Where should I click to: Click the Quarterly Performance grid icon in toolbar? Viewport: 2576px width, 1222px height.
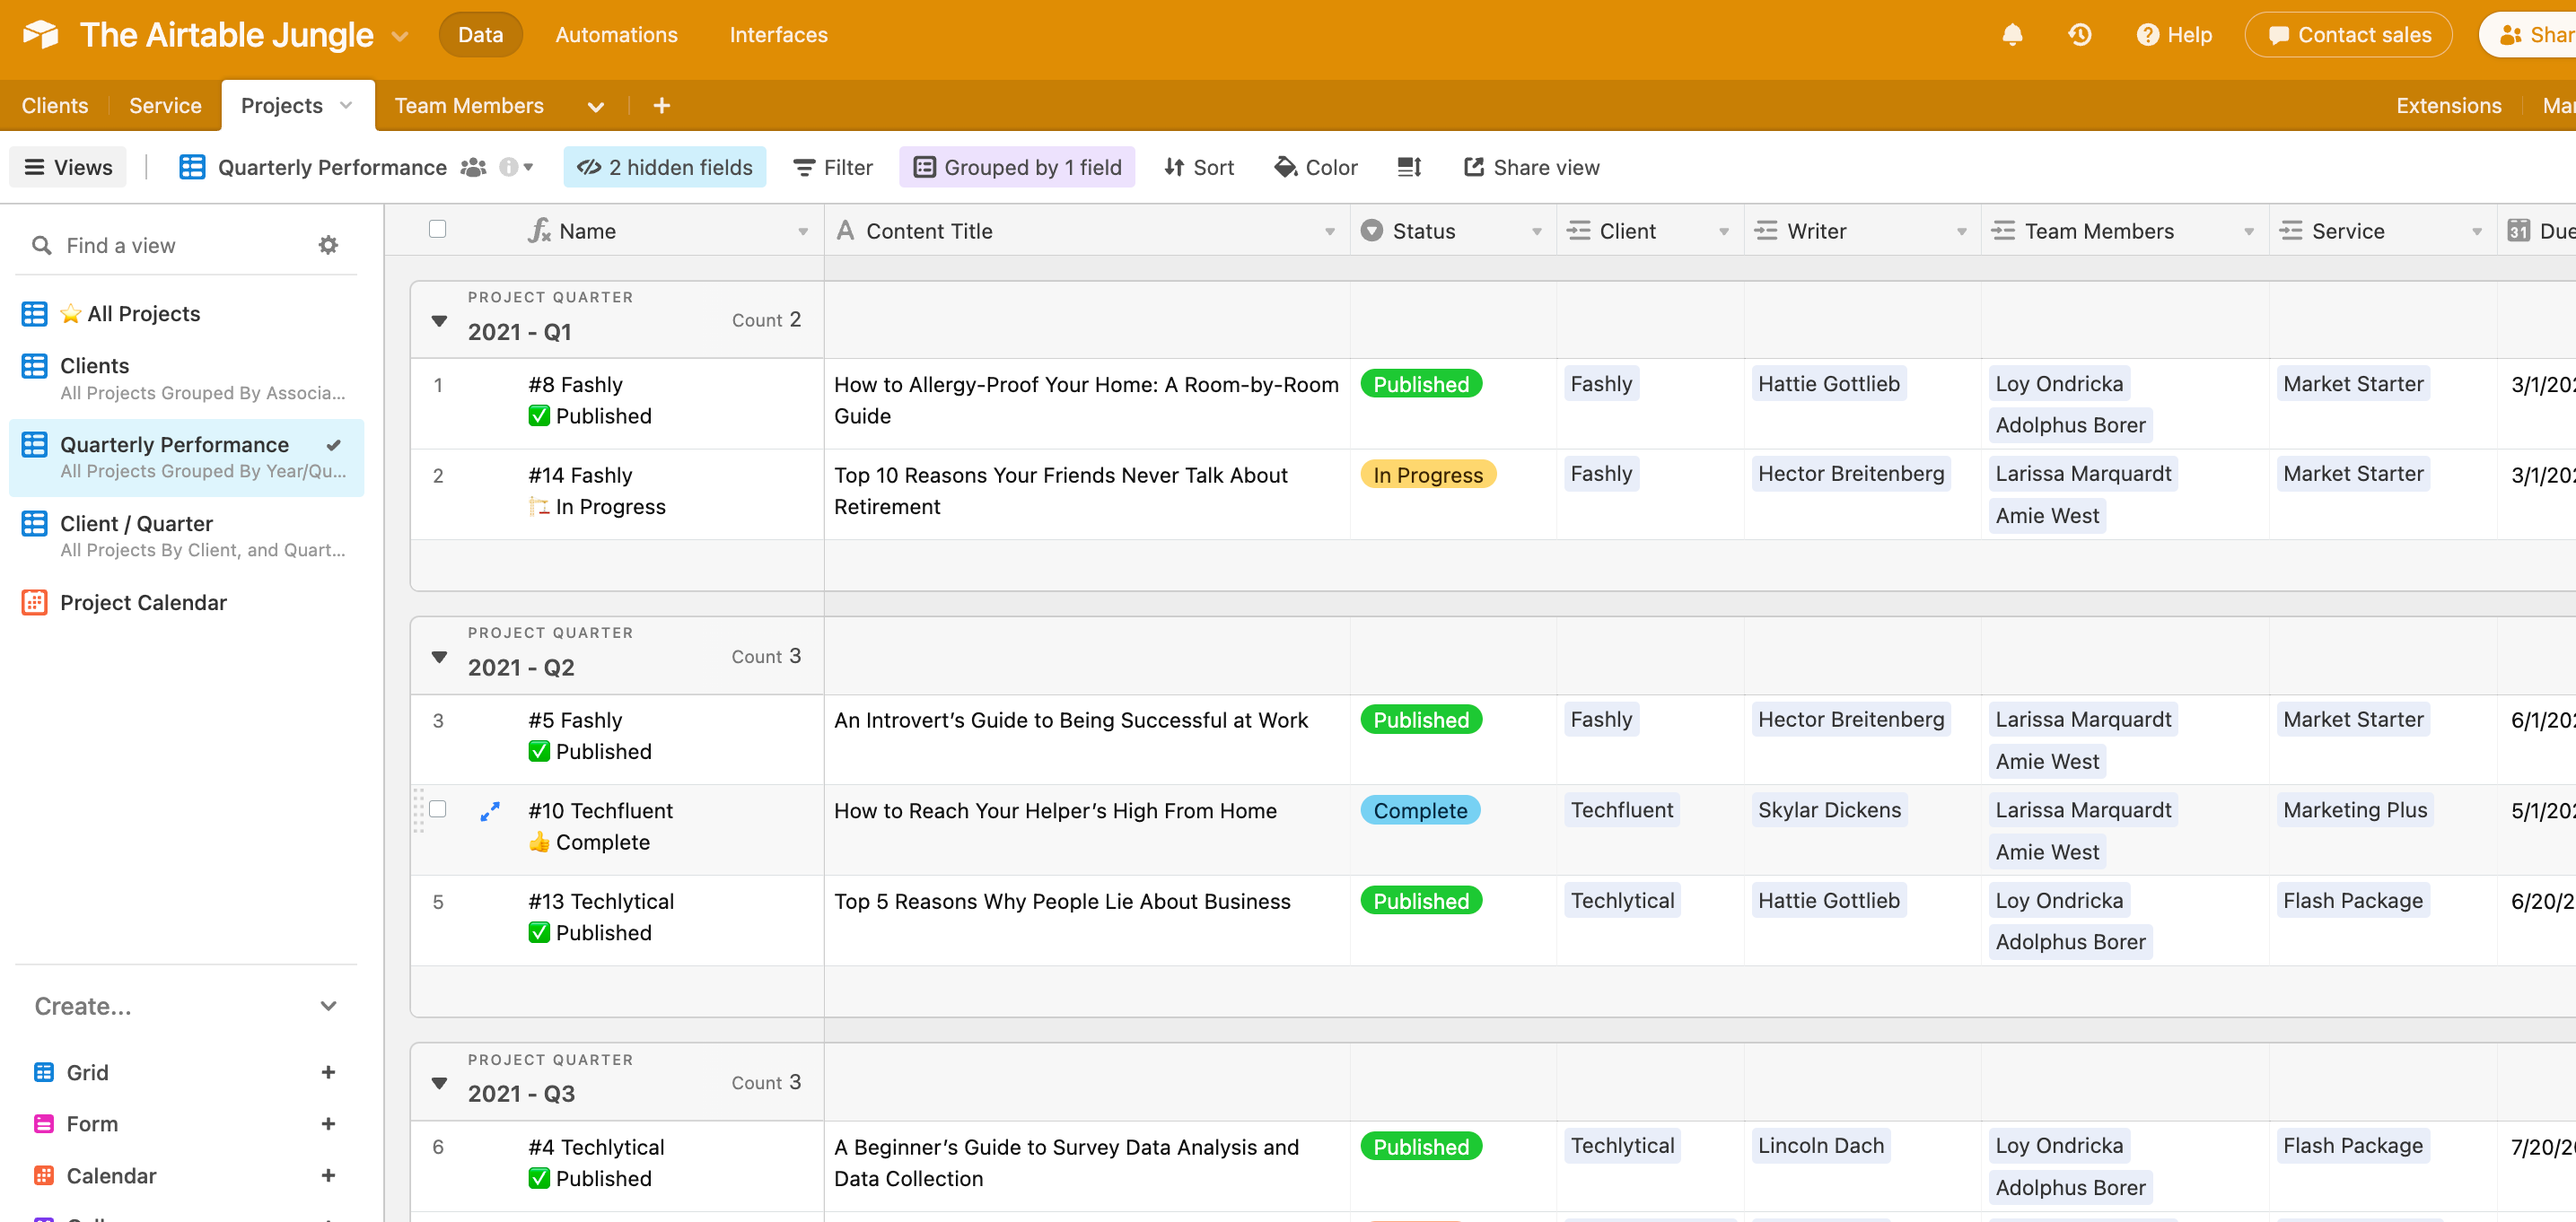pyautogui.click(x=191, y=167)
